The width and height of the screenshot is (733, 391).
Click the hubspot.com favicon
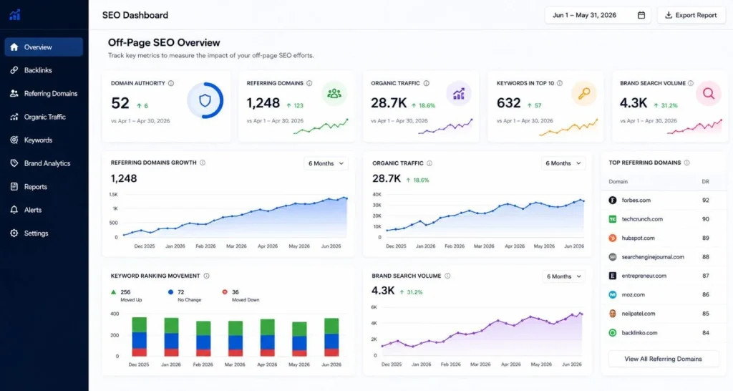[613, 238]
